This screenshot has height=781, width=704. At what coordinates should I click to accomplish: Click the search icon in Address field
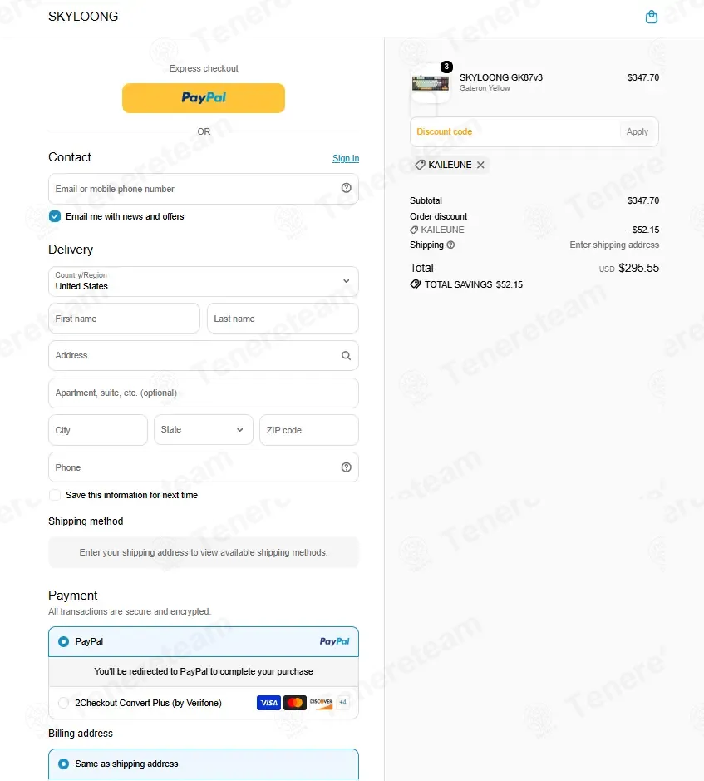[x=346, y=356]
